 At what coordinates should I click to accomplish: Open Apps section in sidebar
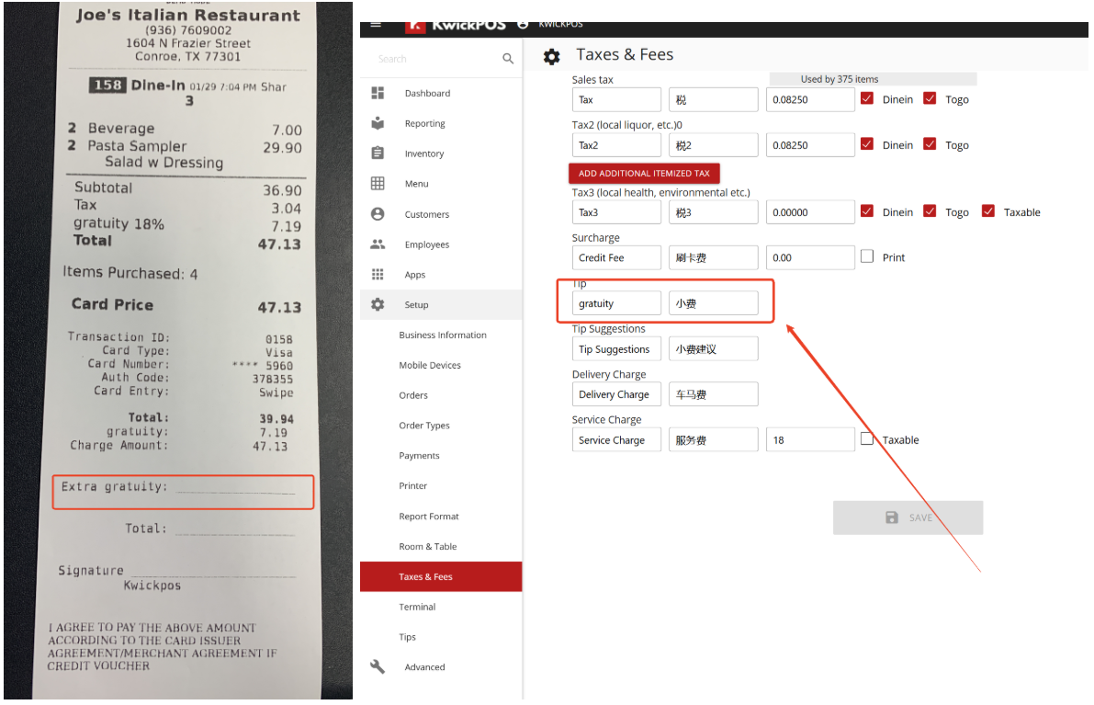coord(441,274)
